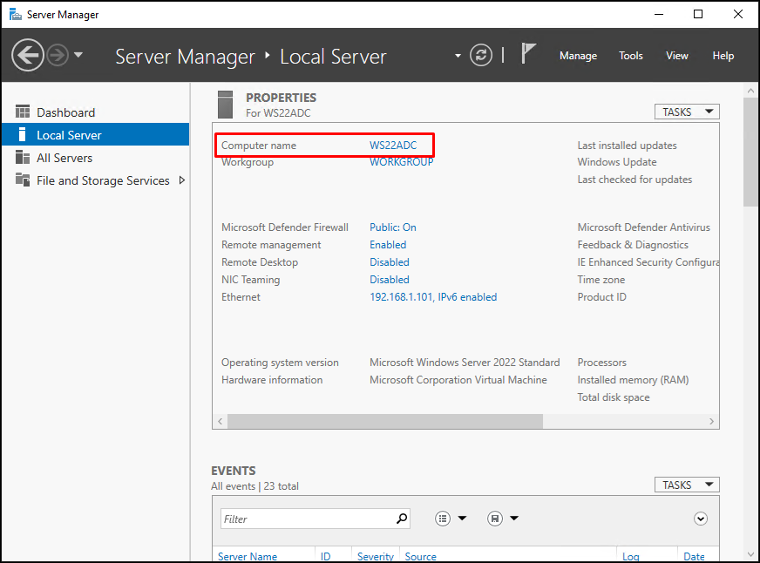Click the NIC Teaming Disabled link
The width and height of the screenshot is (760, 563).
(x=390, y=280)
